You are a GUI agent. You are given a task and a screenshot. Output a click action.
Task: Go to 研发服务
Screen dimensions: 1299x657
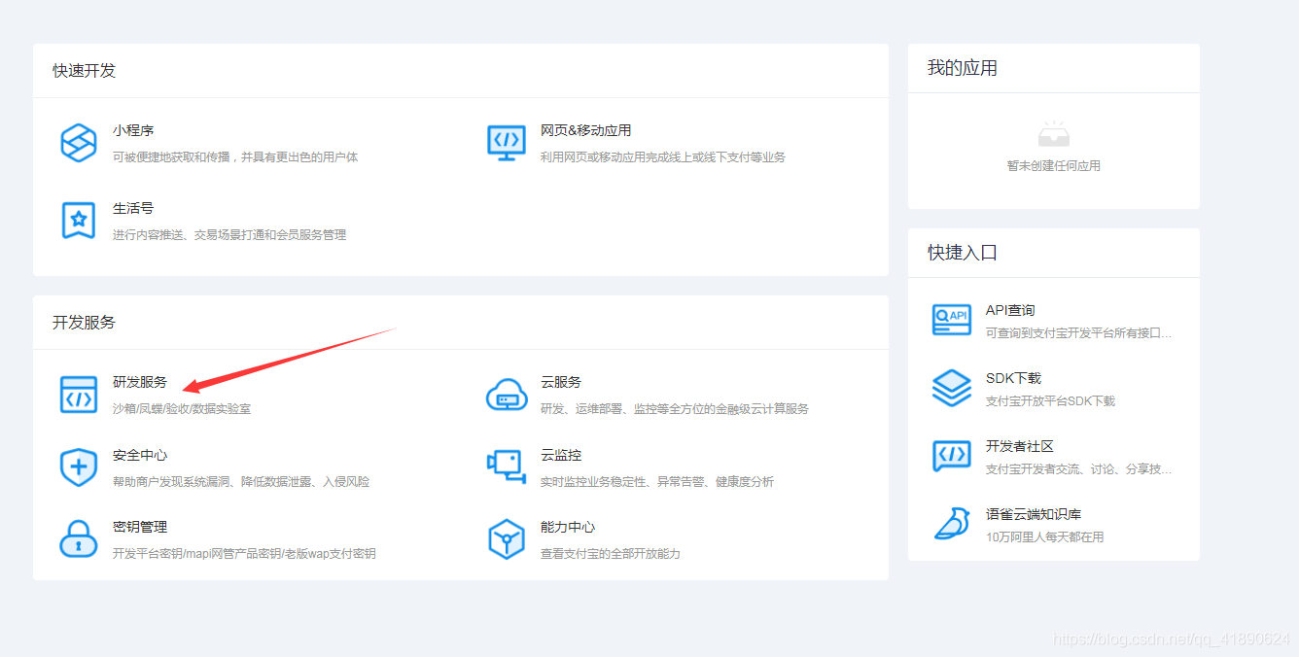140,383
